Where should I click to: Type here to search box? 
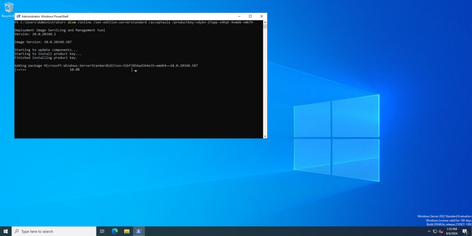coord(54,231)
